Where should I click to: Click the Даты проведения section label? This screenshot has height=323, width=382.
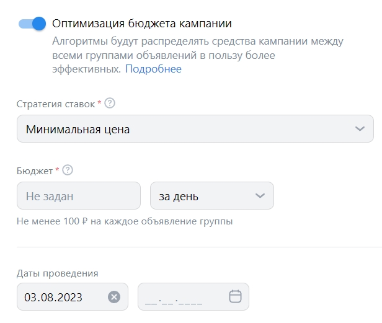(x=58, y=273)
